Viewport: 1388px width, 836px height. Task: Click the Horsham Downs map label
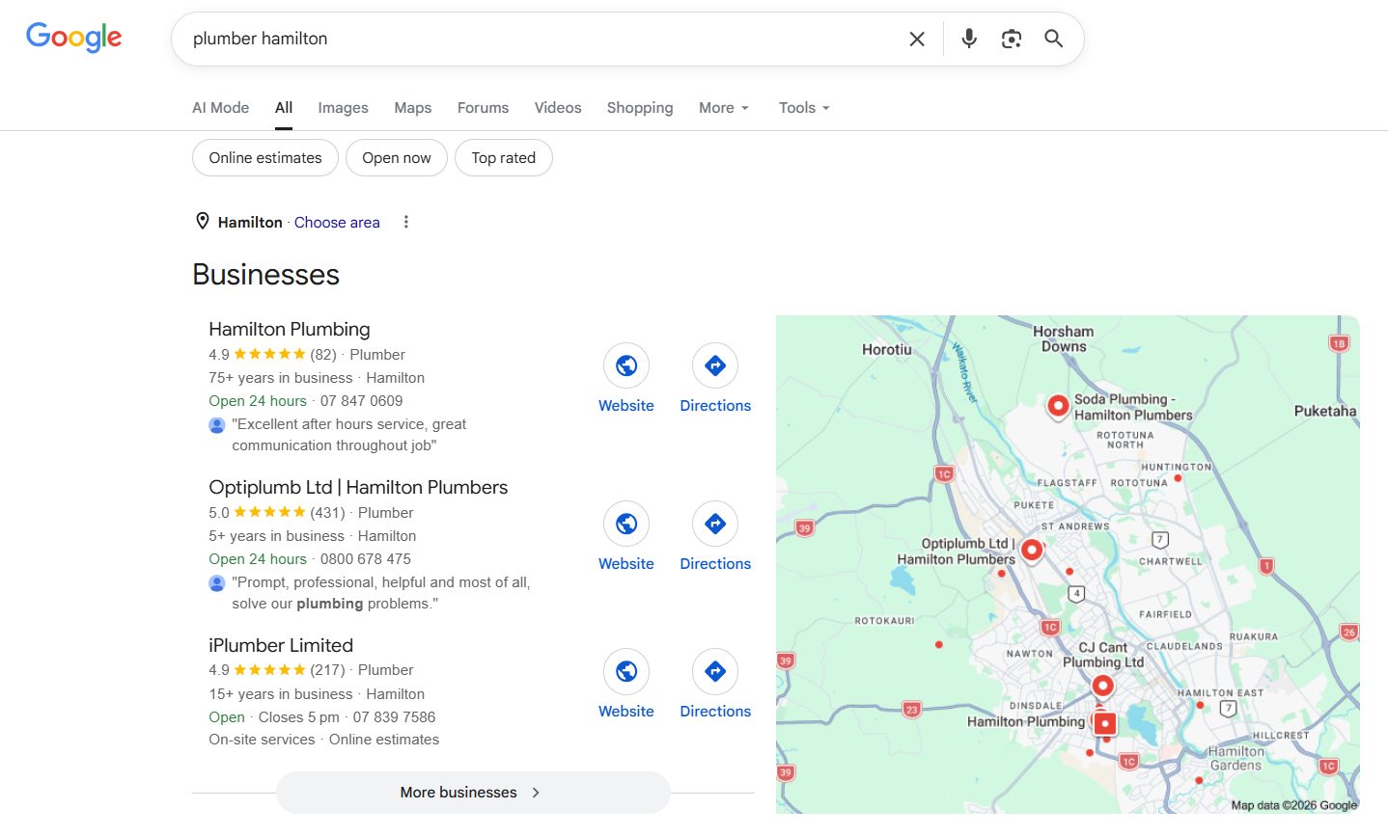point(1064,338)
